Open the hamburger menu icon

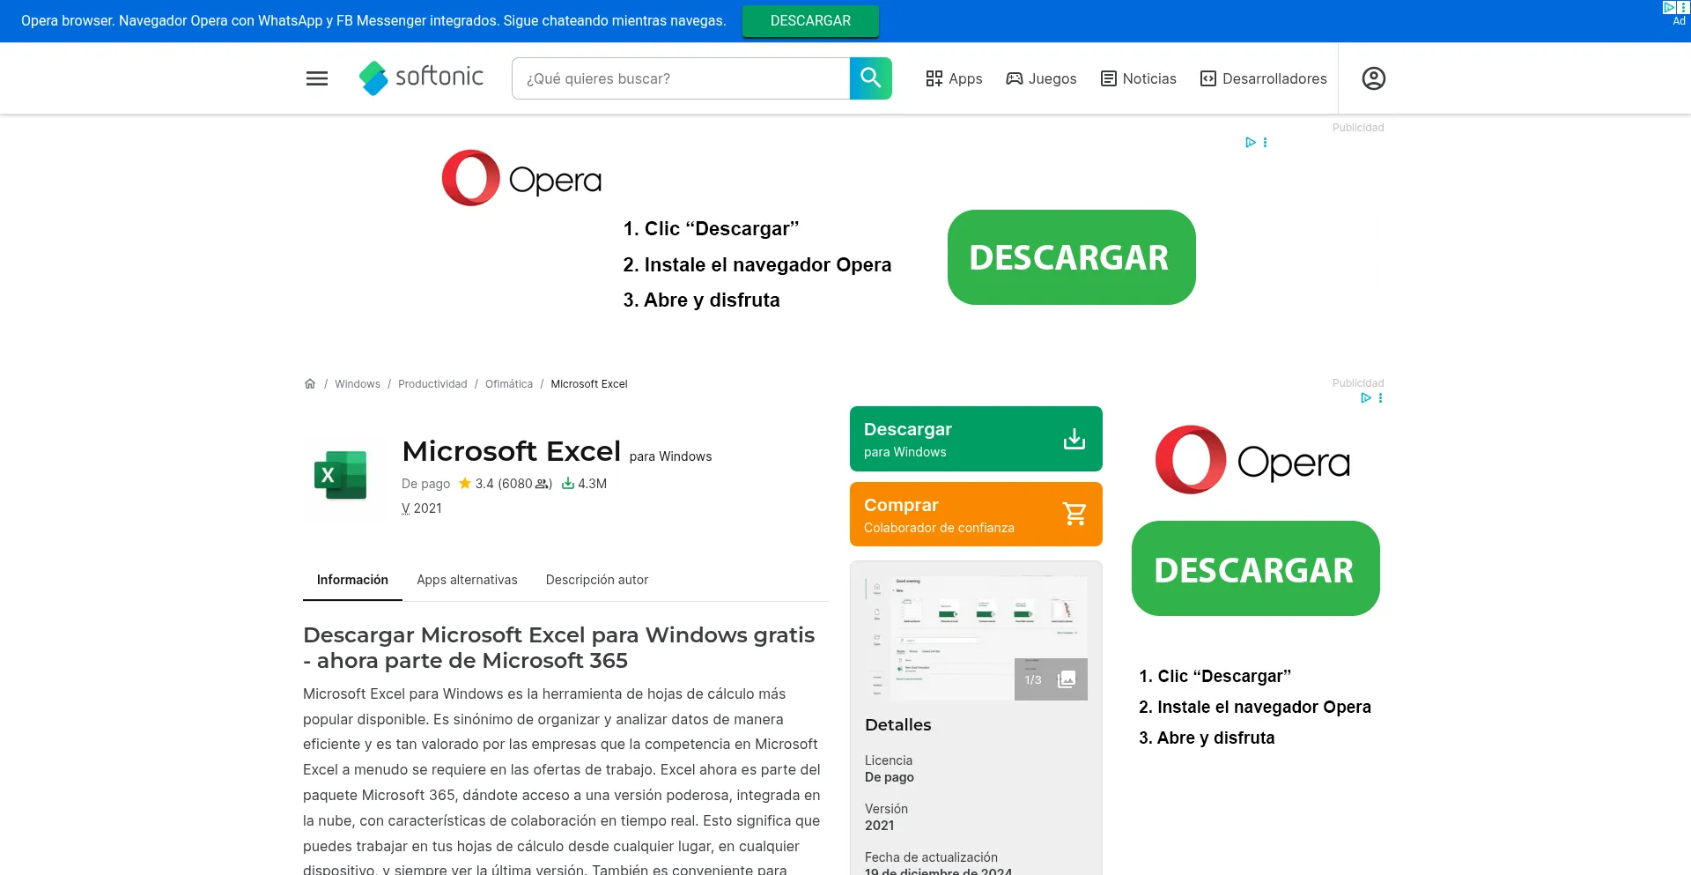(x=317, y=78)
